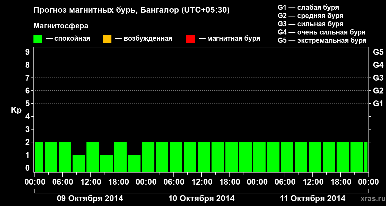Click the 'Kp' axis label
The height and width of the screenshot is (206, 386).
click(x=16, y=110)
